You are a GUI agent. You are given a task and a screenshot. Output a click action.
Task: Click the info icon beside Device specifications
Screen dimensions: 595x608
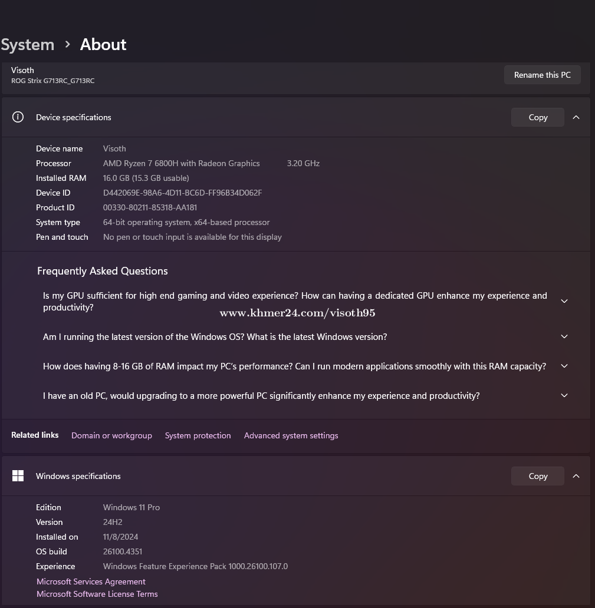[18, 117]
